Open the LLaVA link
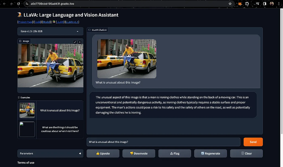283x167 pixels. (x=60, y=22)
